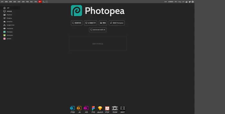Click the red 账户 (Account) button
Screen dimensions: 225x114
pos(40,2)
